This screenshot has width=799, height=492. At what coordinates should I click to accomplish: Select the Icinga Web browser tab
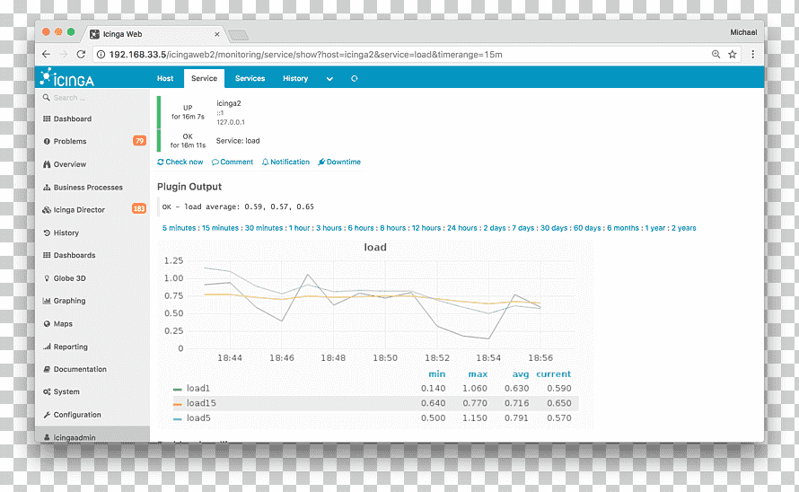pyautogui.click(x=154, y=34)
